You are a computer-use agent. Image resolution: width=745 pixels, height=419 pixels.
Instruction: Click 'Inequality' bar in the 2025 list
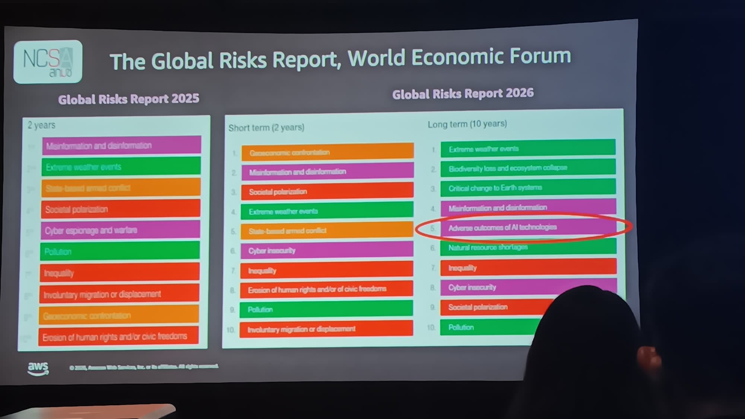(x=119, y=273)
